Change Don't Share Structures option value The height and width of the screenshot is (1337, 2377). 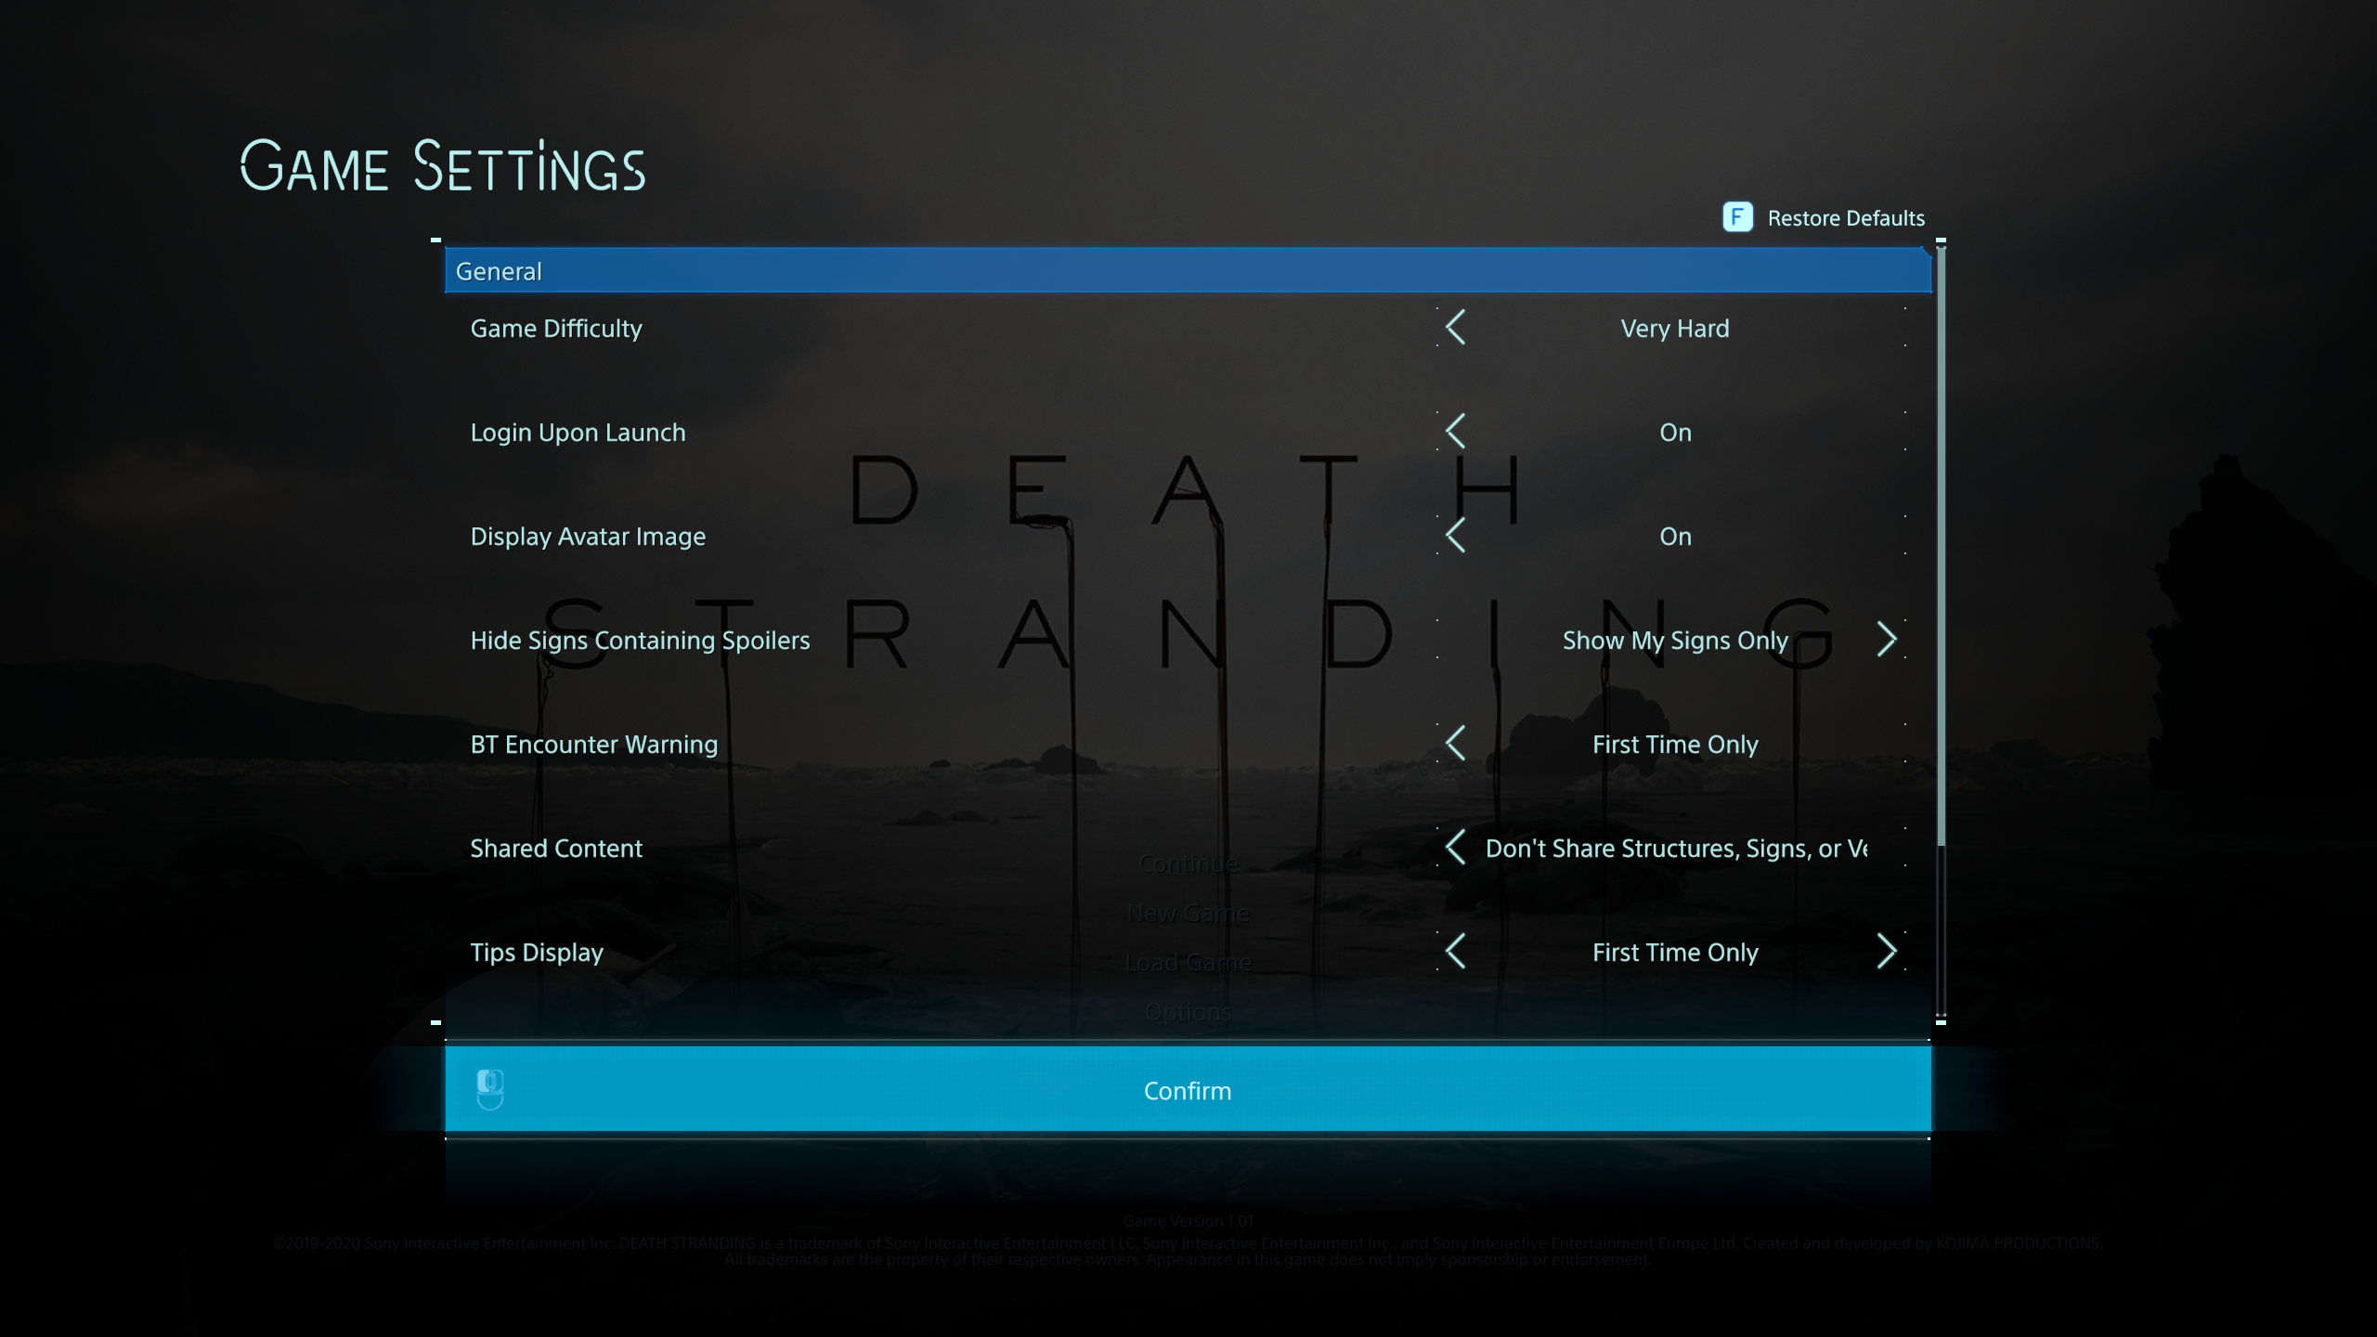pyautogui.click(x=1676, y=849)
